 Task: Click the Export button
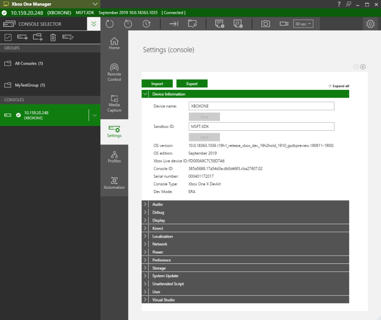192,84
